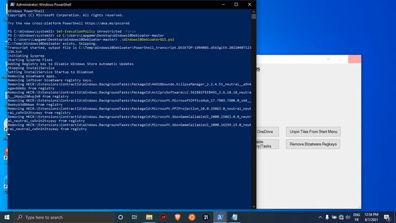Viewport: 396px width, 223px height.
Task: Click the PowerShell title bar icon
Action: [x=12, y=4]
